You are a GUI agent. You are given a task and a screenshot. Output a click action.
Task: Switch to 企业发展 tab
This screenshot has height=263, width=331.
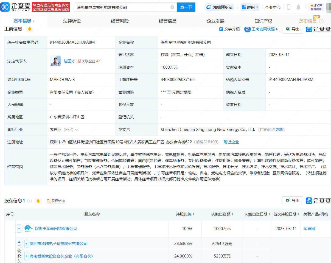click(x=215, y=21)
